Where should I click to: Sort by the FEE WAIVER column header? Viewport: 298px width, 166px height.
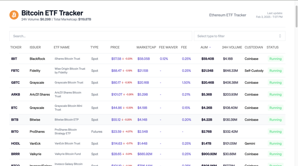(x=168, y=47)
